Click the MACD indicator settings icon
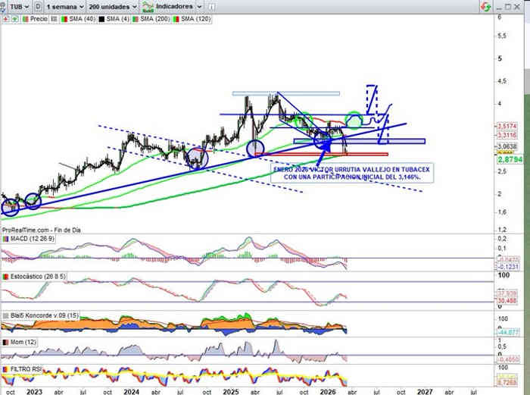 (x=5, y=240)
